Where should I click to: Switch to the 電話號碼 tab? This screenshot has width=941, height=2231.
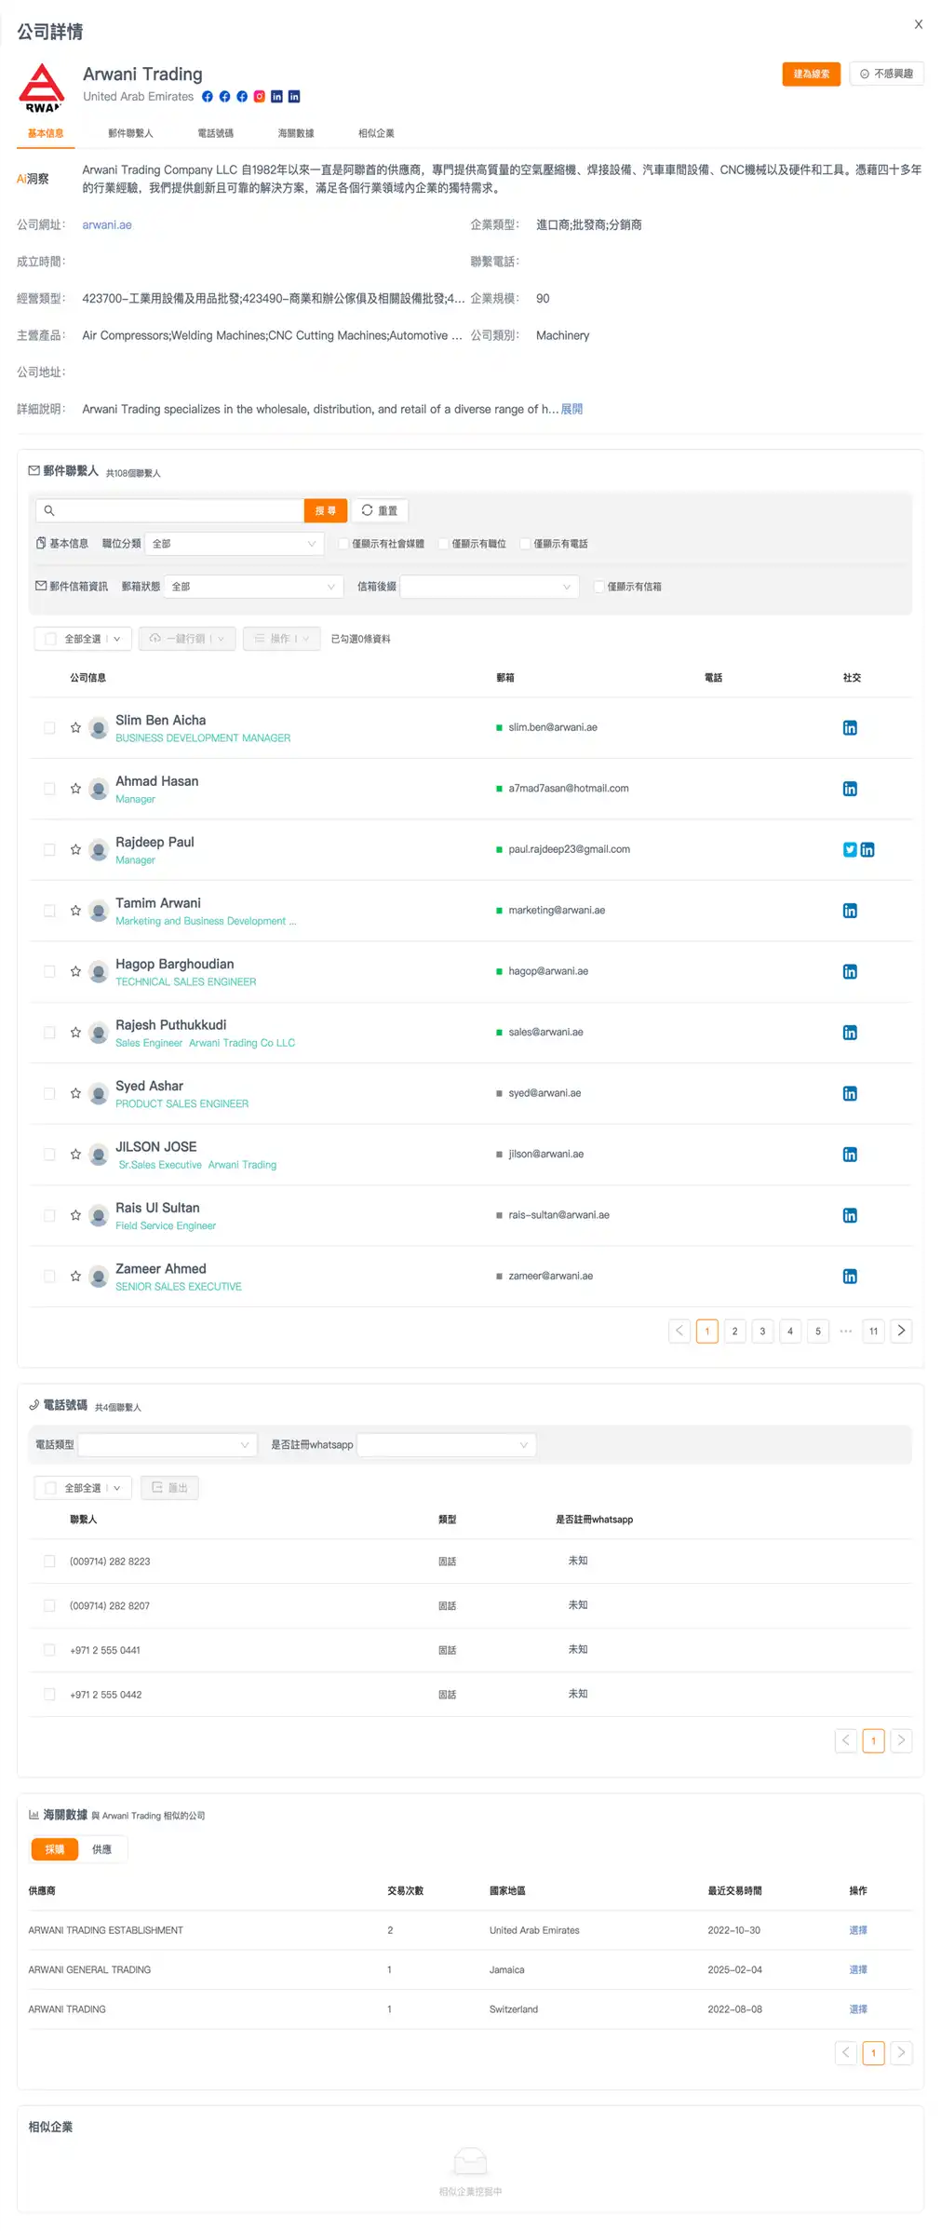pyautogui.click(x=215, y=133)
